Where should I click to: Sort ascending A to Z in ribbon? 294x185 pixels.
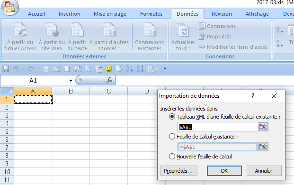point(280,30)
